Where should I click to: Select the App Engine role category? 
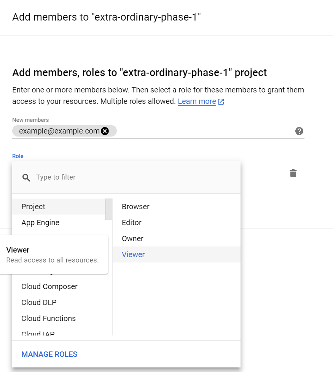pos(40,223)
